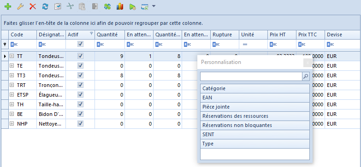Screen dimensions: 361x167
Task: Click the scissors cut icon
Action: pos(70,6)
